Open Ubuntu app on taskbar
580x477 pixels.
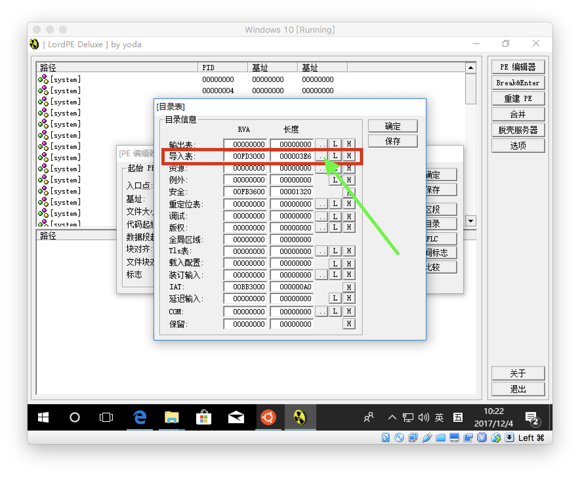pos(268,417)
